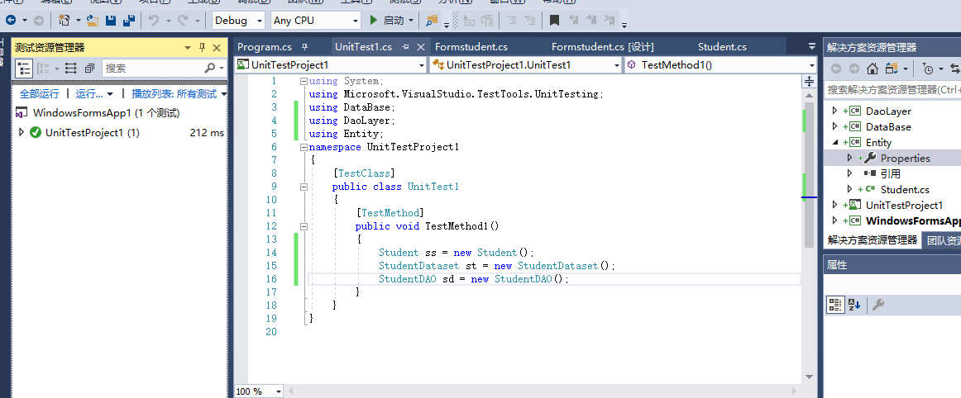Click the new project toolbar icon
961x398 pixels.
tap(64, 20)
